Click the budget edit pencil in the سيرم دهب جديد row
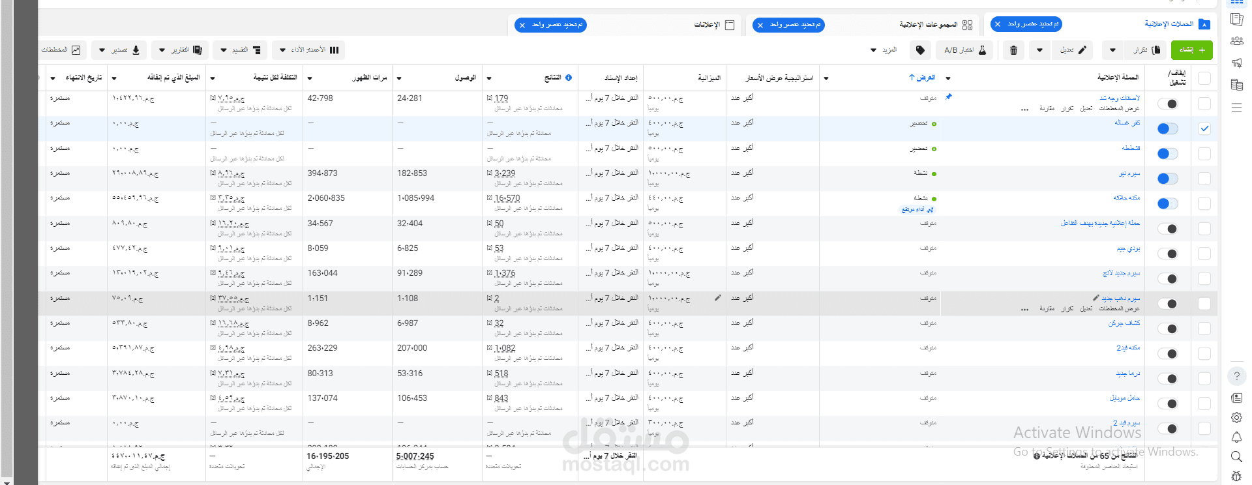This screenshot has width=1252, height=485. (x=718, y=298)
